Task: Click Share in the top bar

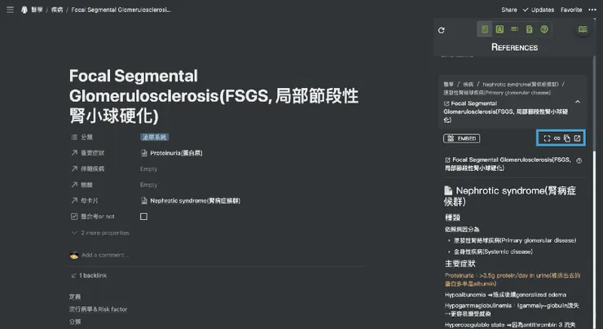Action: [509, 10]
